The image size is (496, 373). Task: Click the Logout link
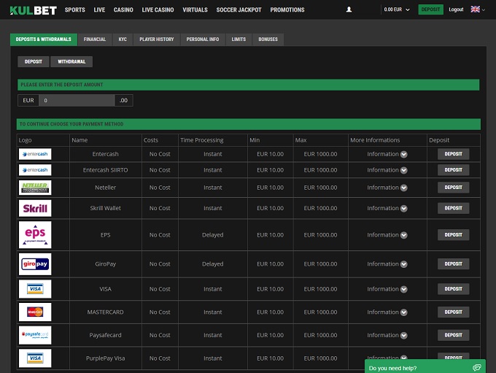pyautogui.click(x=456, y=10)
